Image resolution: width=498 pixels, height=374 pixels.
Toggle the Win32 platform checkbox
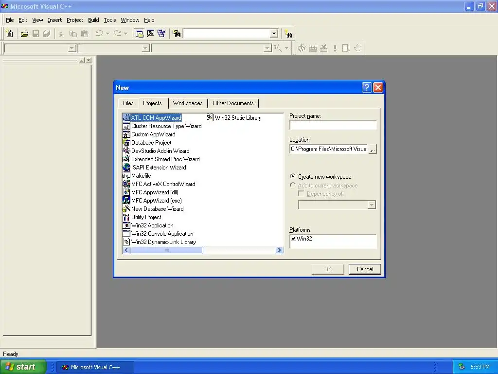tap(293, 238)
